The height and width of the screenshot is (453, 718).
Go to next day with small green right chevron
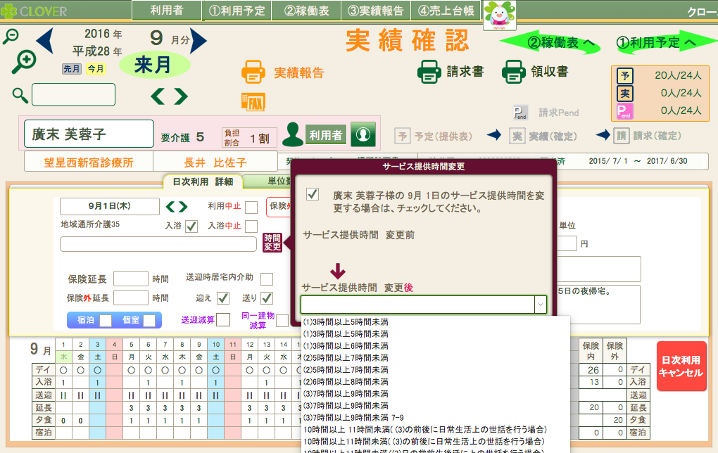(183, 207)
